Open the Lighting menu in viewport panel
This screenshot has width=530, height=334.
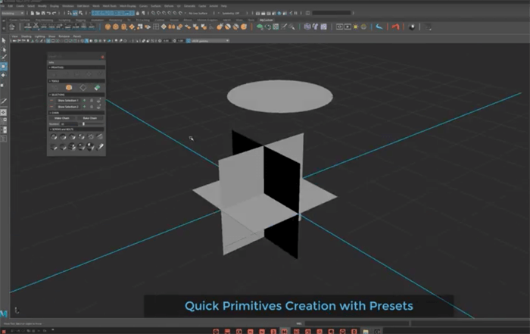40,35
